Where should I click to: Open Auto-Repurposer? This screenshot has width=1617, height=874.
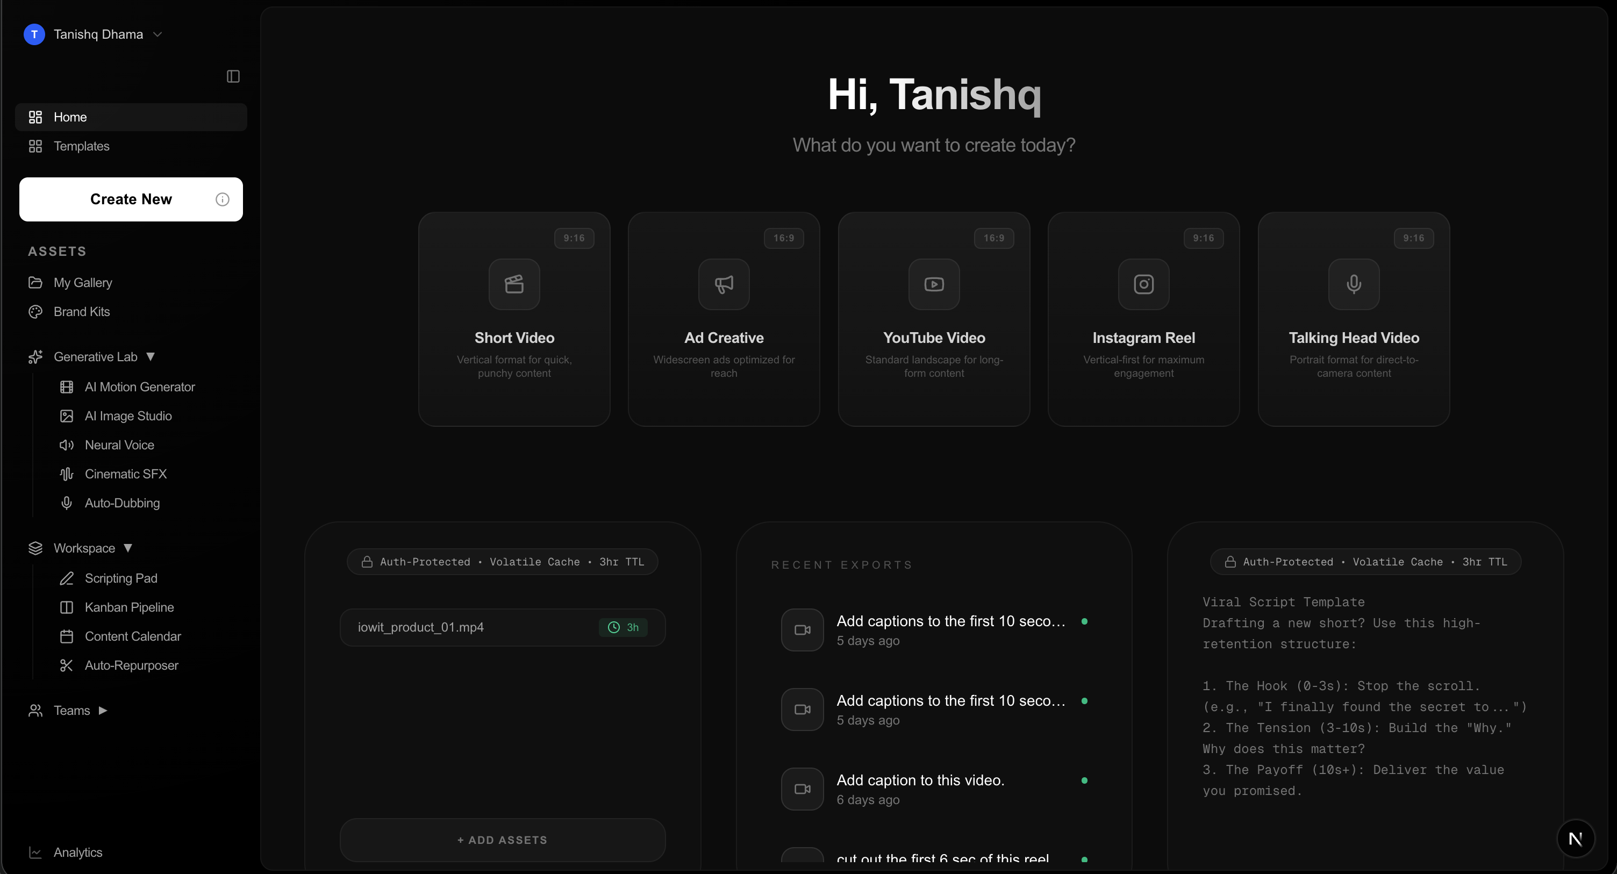pos(131,665)
